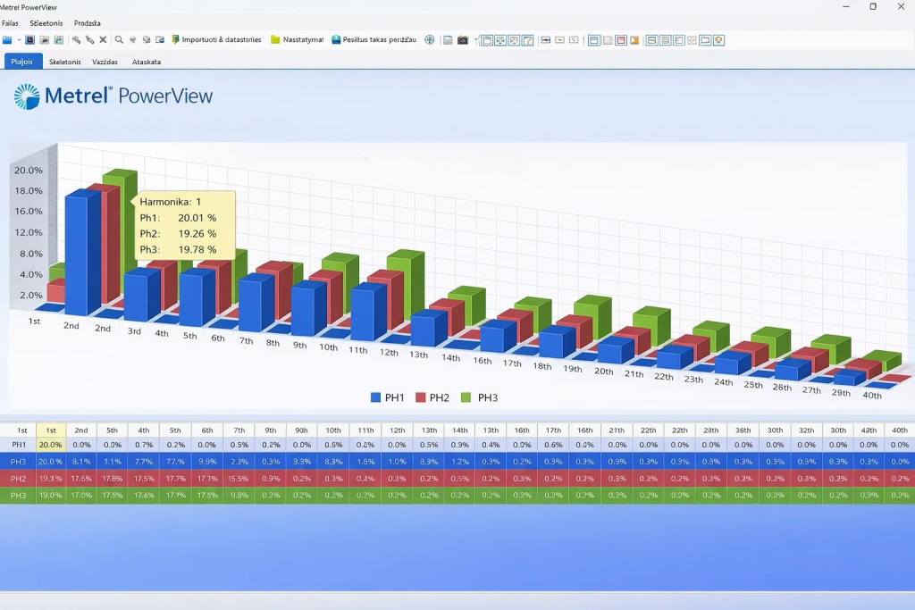Click the Nasstatymat folder button
Screen dimensions: 915x610
coord(297,40)
